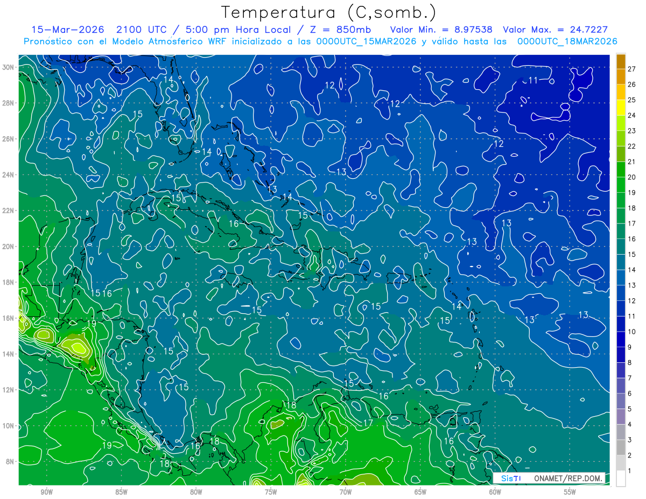Click the '55W' longitude axis label
This screenshot has height=499, width=646.
[x=570, y=492]
